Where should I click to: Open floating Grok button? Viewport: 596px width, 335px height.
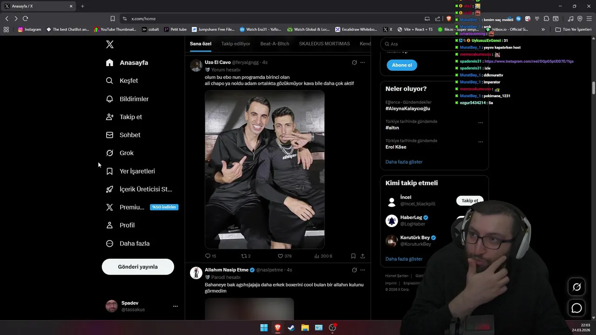[x=577, y=287]
